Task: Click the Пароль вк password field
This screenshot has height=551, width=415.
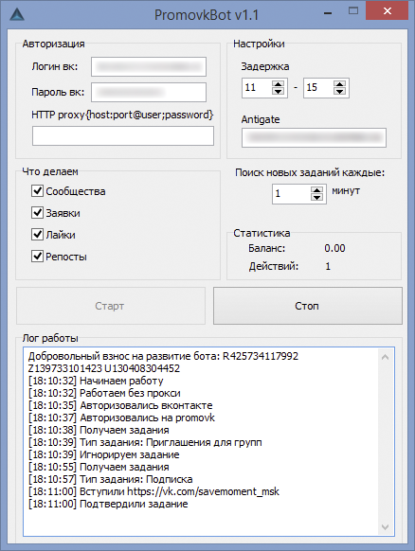Action: coord(149,92)
